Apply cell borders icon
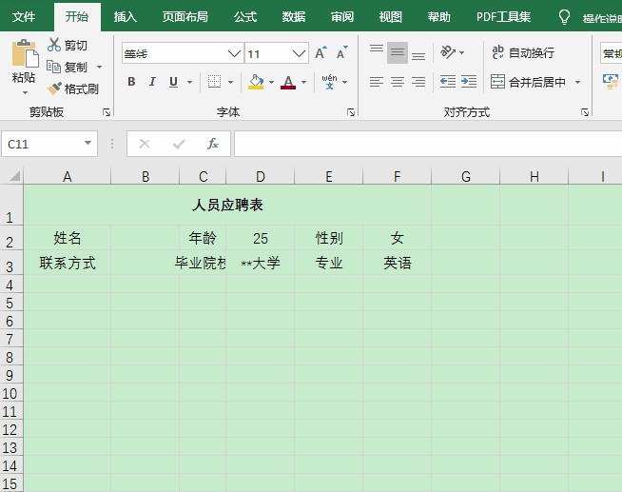The width and height of the screenshot is (622, 492). (214, 82)
